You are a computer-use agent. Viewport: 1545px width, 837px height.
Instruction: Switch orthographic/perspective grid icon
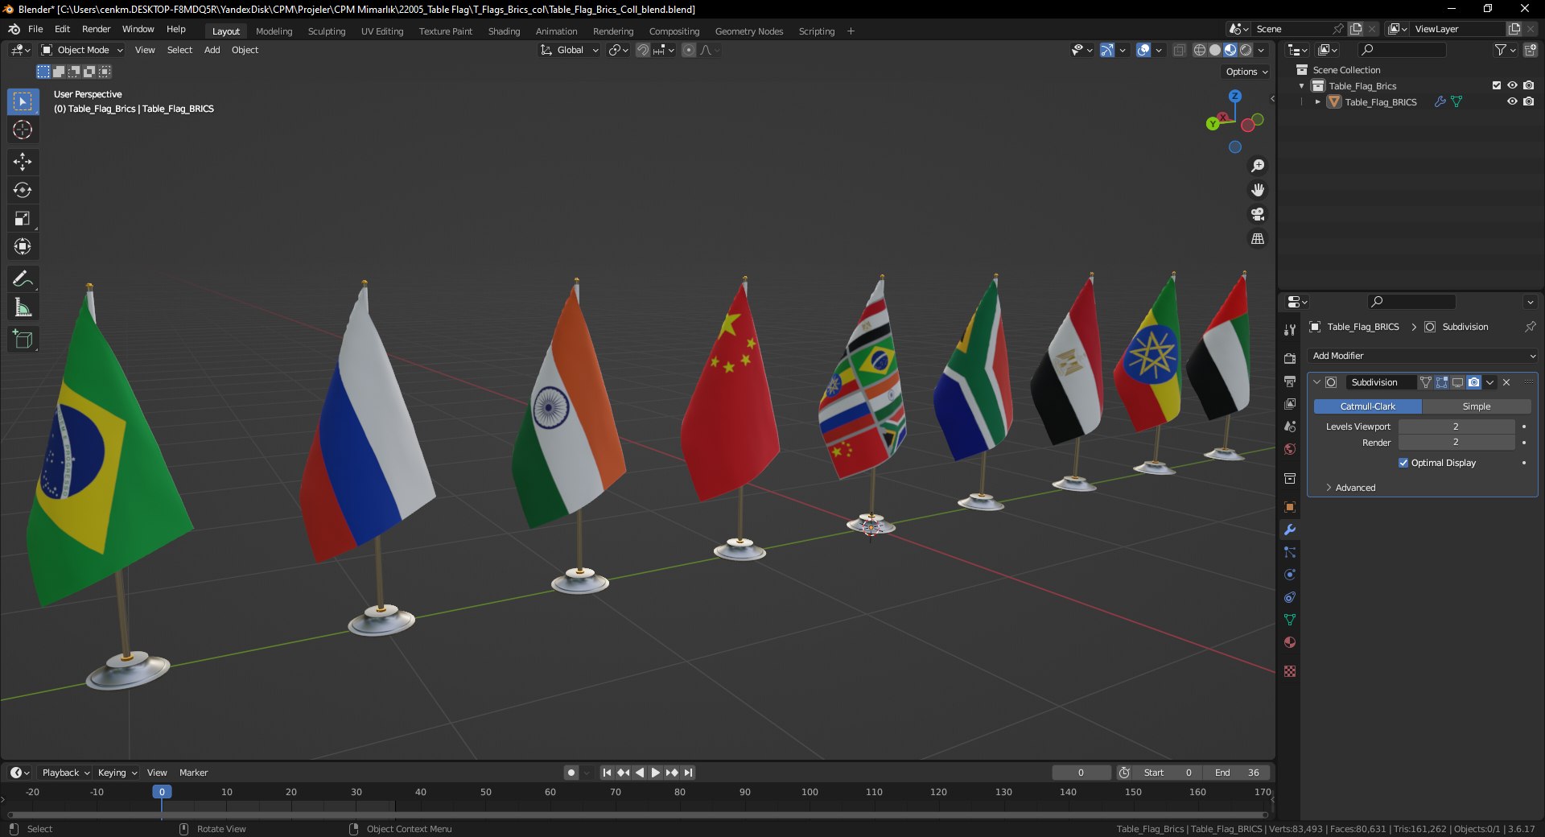[1258, 239]
